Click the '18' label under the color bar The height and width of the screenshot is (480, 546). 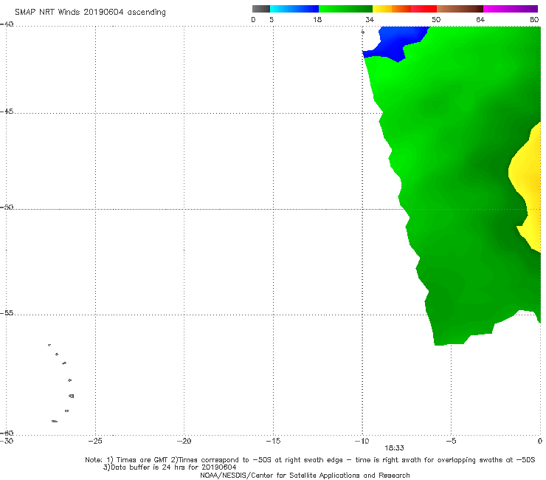point(317,20)
